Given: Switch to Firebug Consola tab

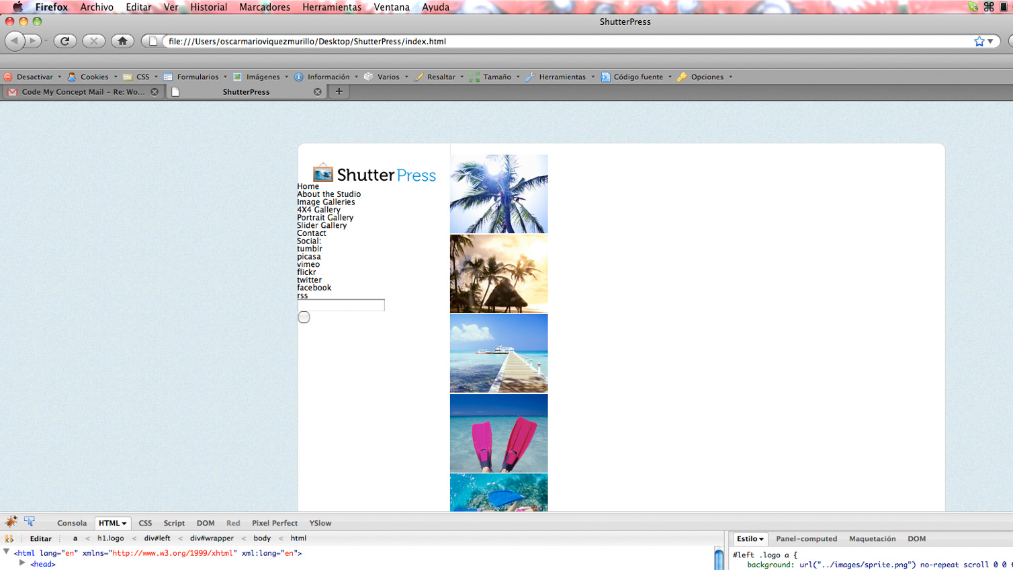Looking at the screenshot, I should click(72, 523).
